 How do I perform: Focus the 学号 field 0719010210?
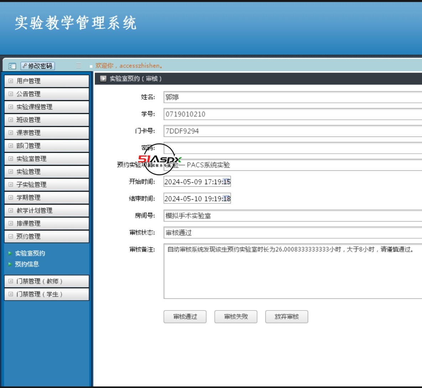click(293, 114)
